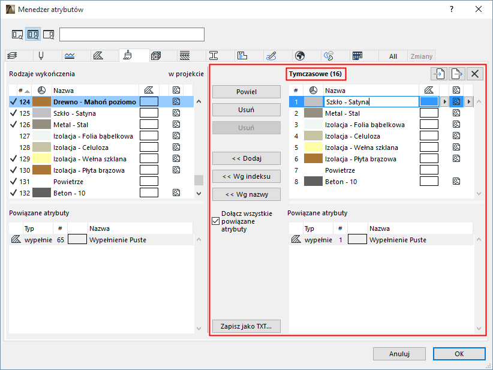493x370 pixels.
Task: Select row 124 Drewno - Mahoń poziomo
Action: [x=101, y=101]
